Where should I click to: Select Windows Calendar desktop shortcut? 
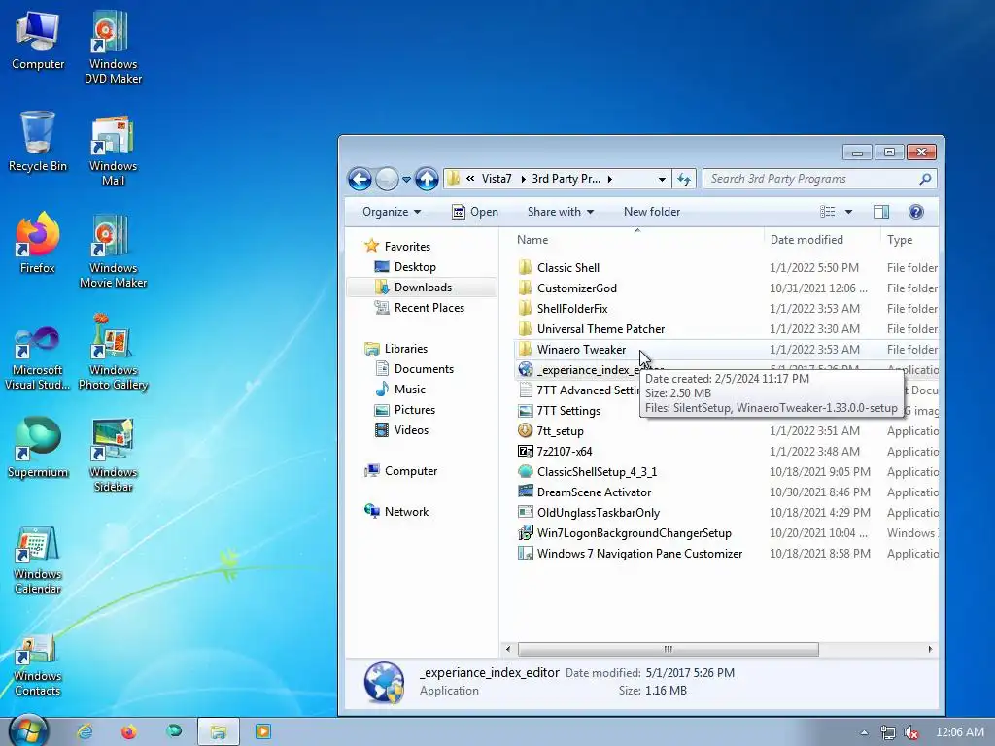coord(38,560)
